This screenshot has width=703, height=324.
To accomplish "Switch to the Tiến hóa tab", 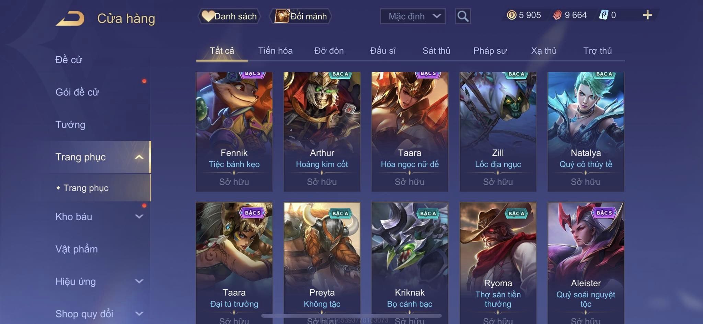I will (x=275, y=51).
